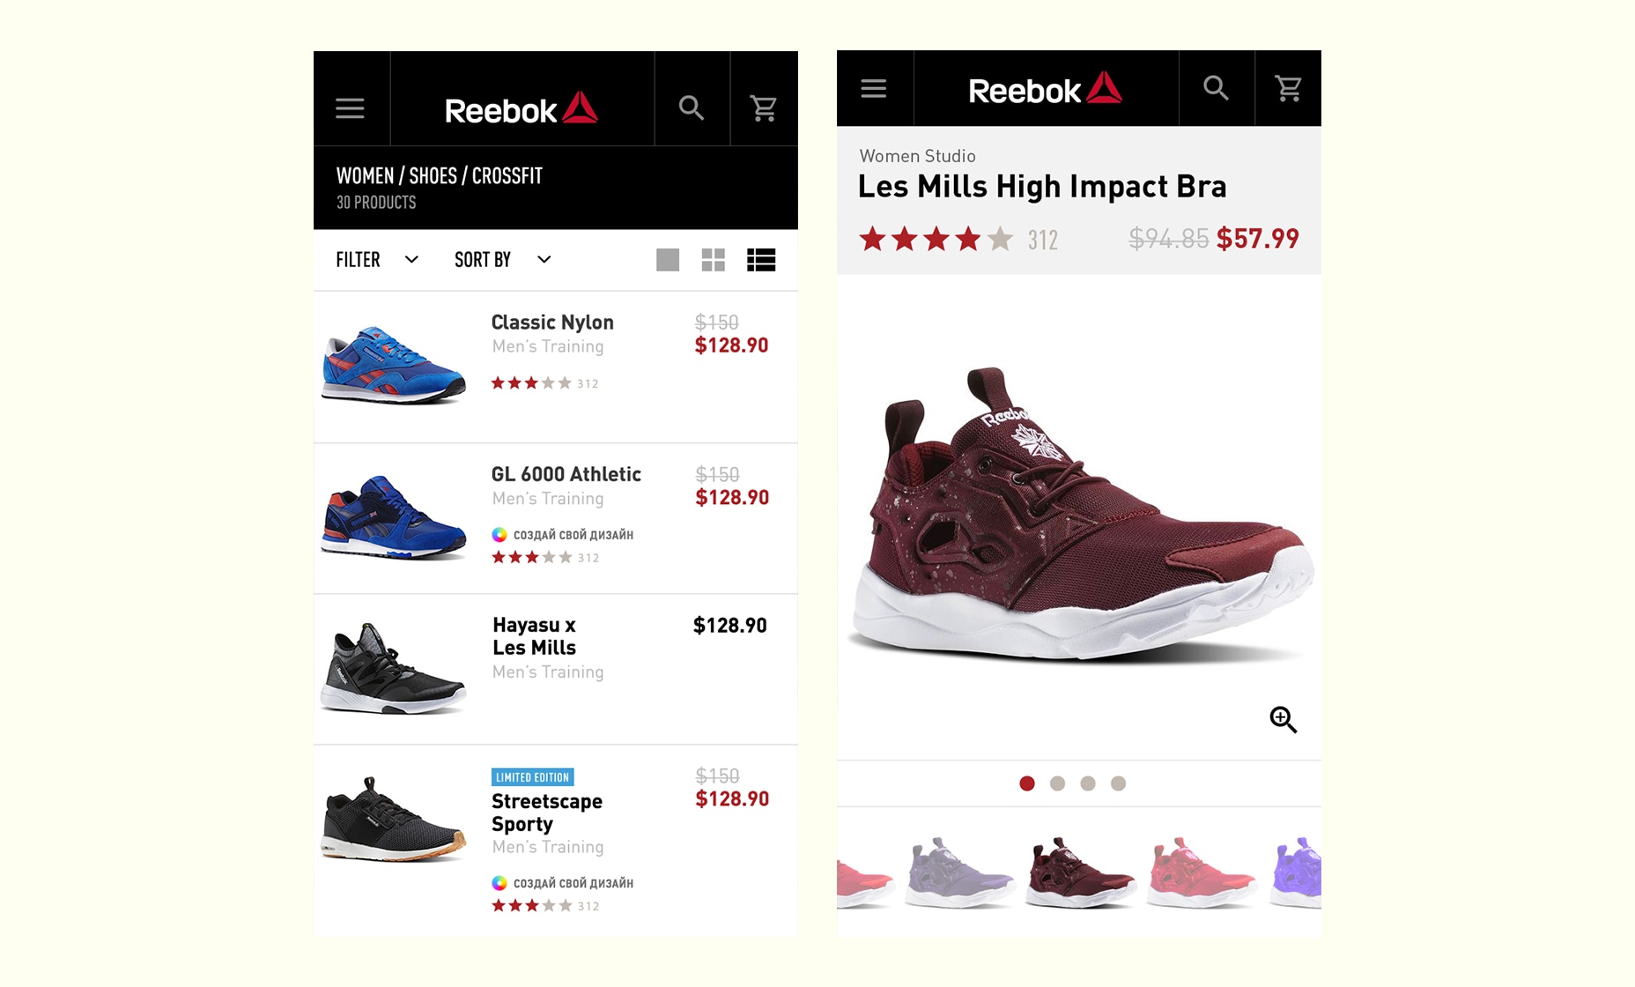Viewport: 1635px width, 987px height.
Task: Select the pink shoe color thumbnail
Action: click(x=1200, y=872)
